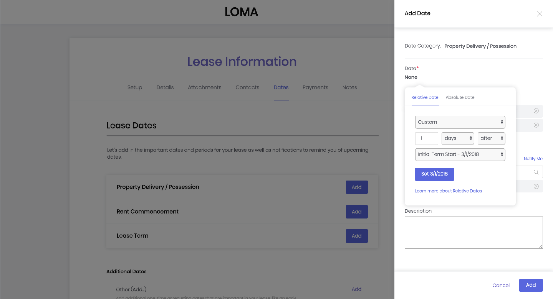
Task: Switch to the Attachments tab
Action: 204,87
